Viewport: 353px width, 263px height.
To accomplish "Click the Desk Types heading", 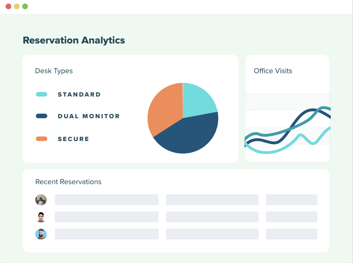I will click(54, 71).
